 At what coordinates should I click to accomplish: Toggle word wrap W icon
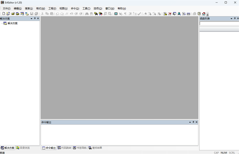click(121, 14)
